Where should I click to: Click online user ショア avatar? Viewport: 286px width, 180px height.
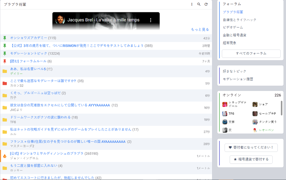click(255, 104)
